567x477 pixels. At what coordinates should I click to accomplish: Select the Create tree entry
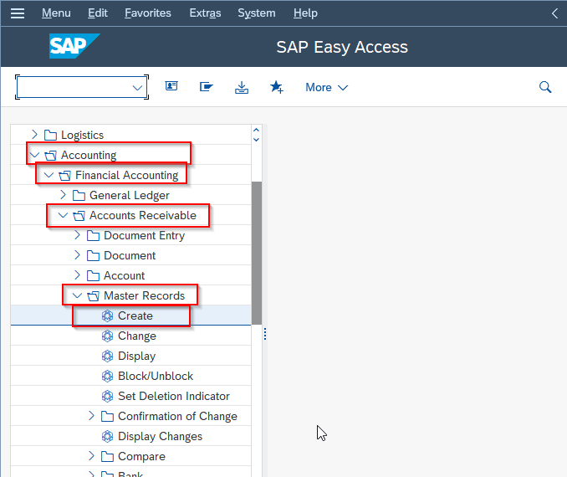(135, 316)
